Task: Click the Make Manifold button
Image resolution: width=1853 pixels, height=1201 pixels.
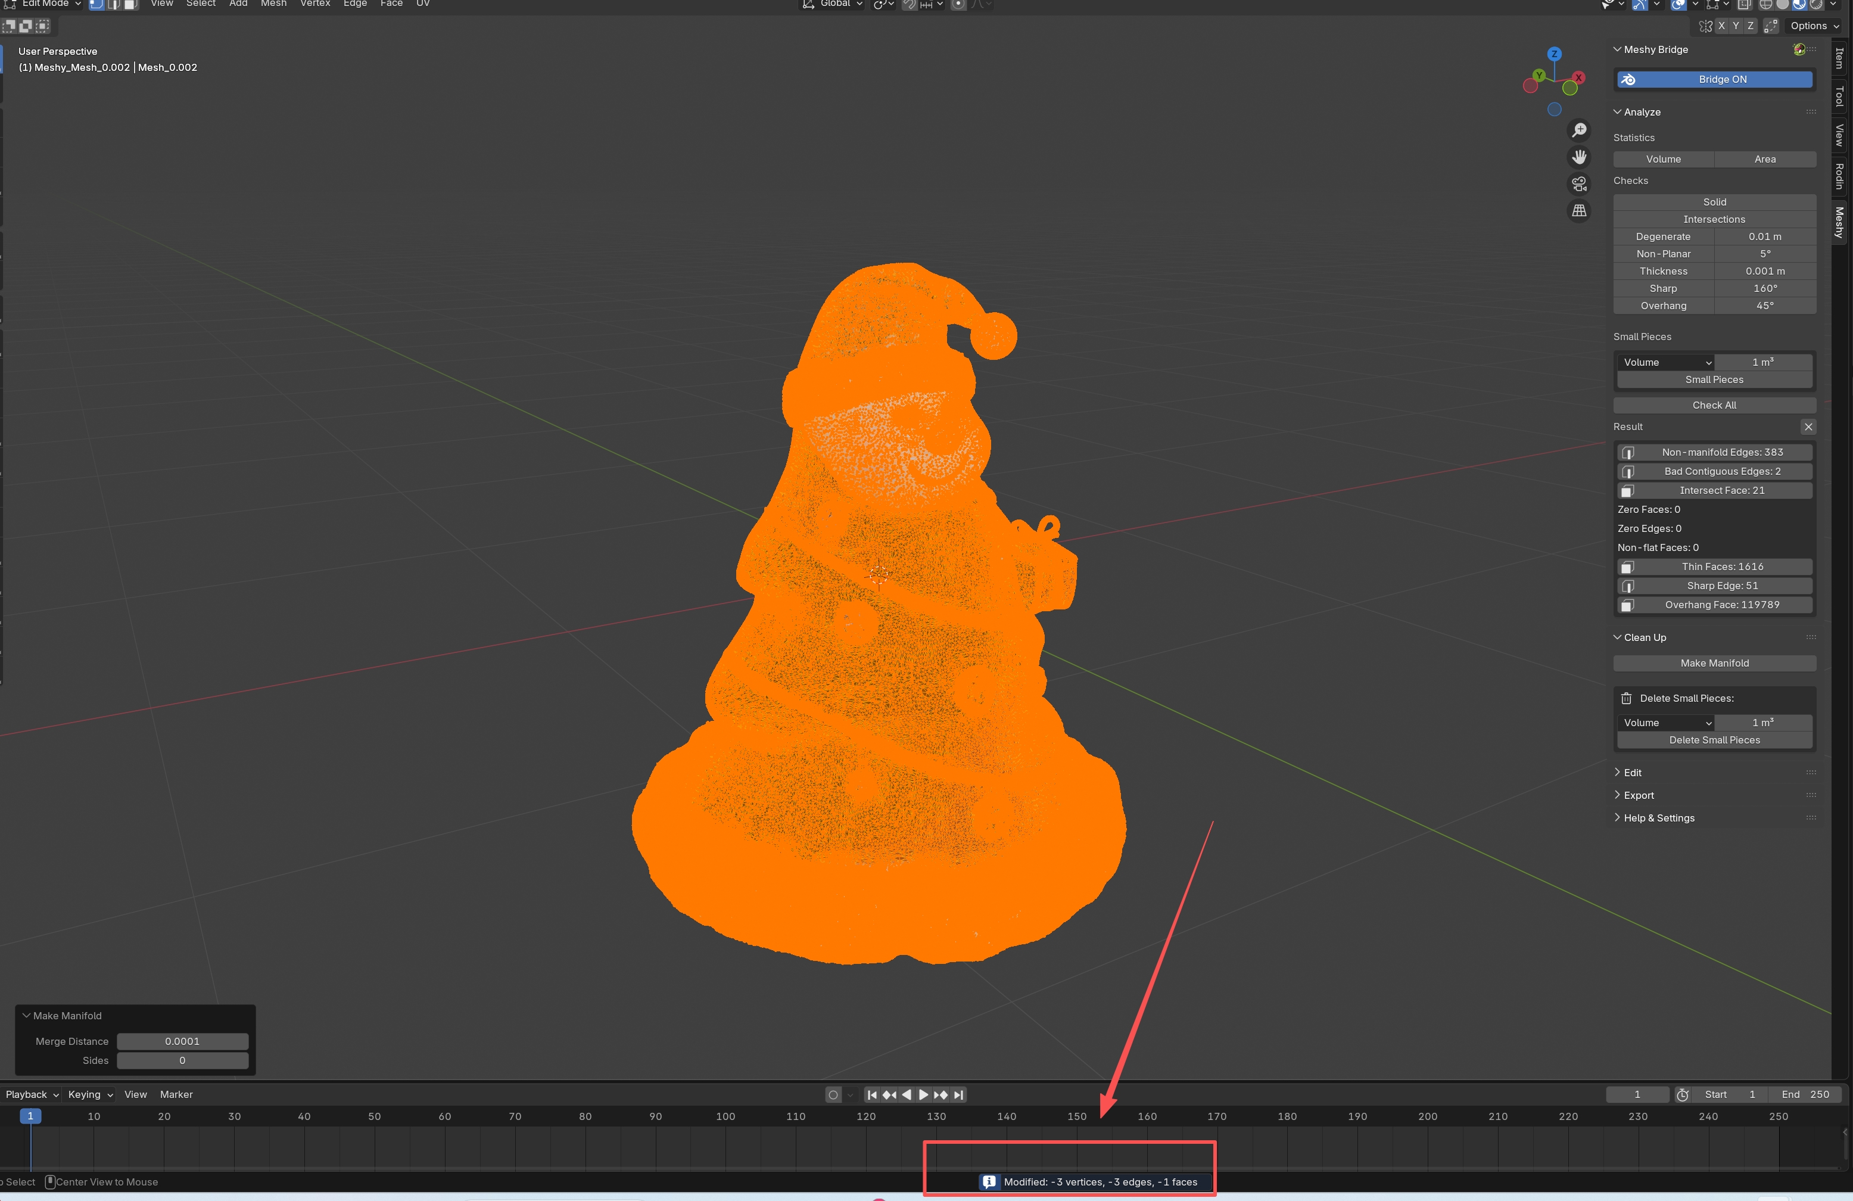Action: (x=1714, y=663)
